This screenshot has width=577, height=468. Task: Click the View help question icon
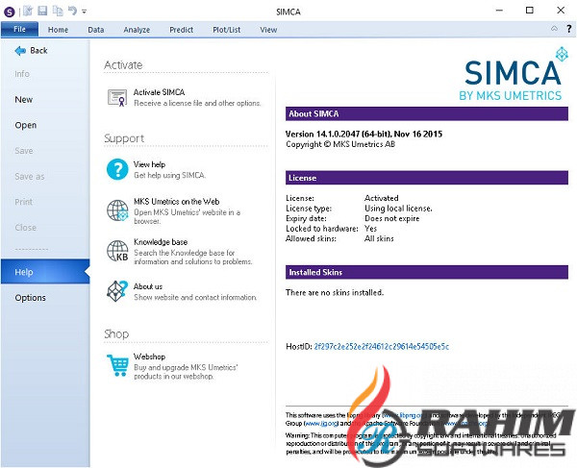(117, 169)
